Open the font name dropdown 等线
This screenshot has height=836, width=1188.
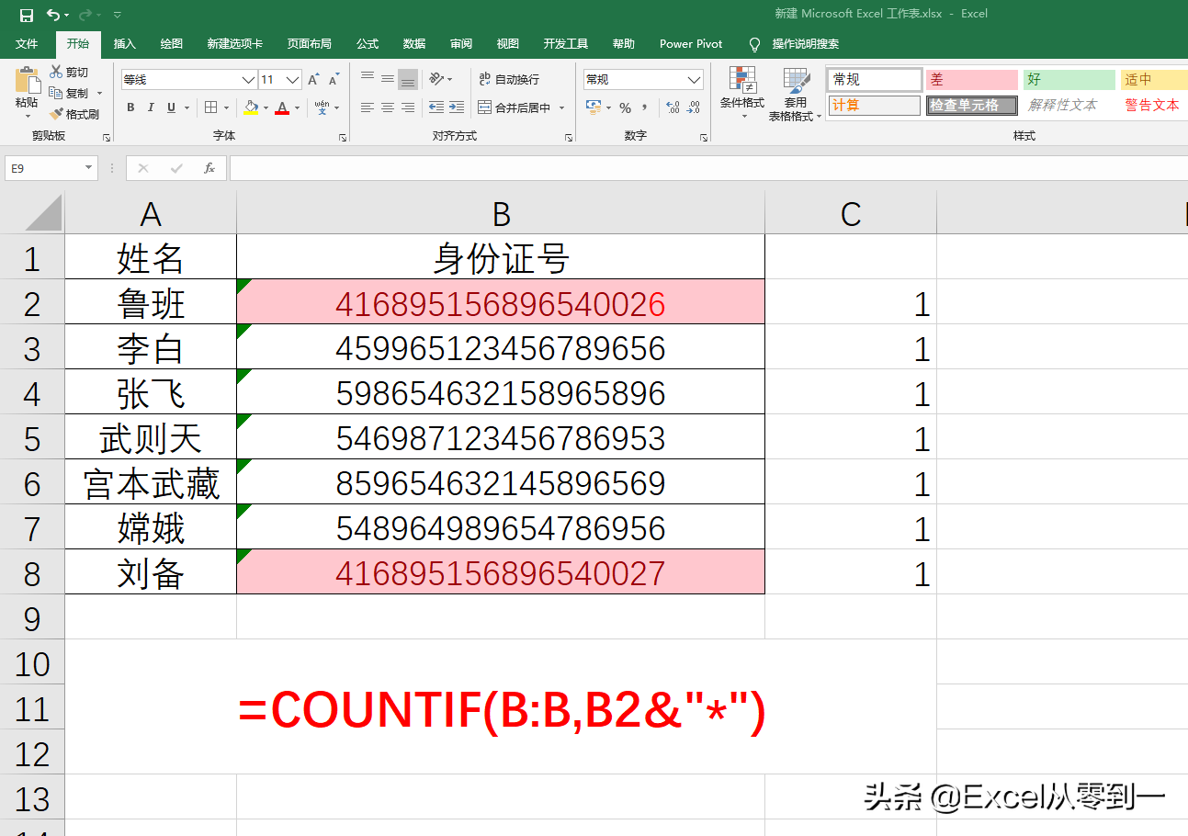tap(248, 80)
